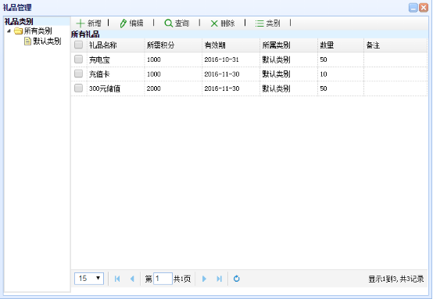Go to the previous page
Screen dimensions: 433x299
click(x=132, y=279)
